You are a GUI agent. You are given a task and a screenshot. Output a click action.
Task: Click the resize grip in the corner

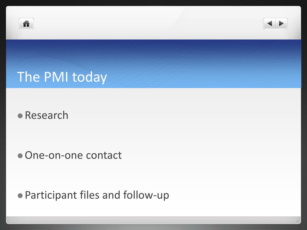pos(297,221)
